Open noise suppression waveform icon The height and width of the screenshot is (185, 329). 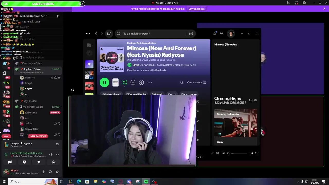51,154
